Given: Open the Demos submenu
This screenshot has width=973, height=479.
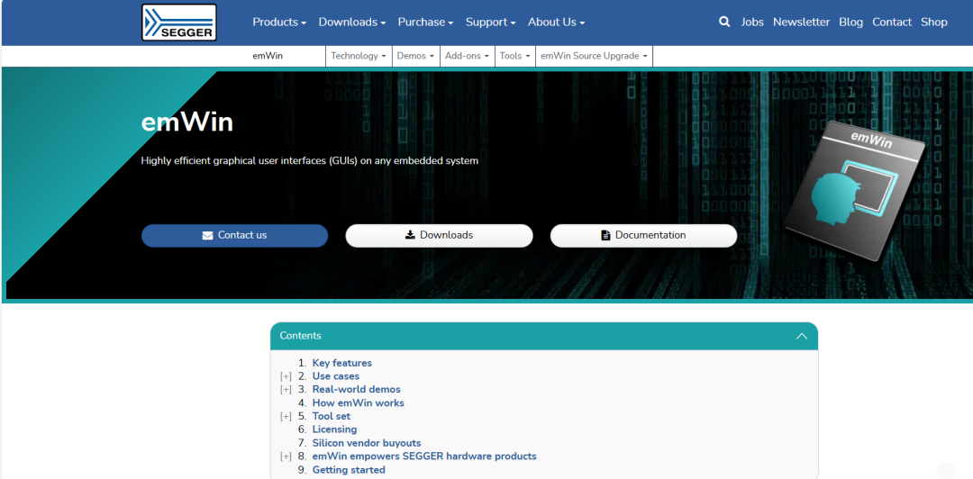Looking at the screenshot, I should pos(415,56).
